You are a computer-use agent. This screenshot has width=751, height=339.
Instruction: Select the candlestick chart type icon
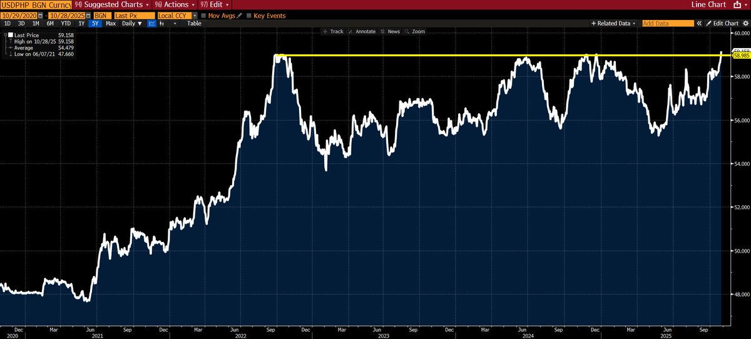(x=161, y=23)
